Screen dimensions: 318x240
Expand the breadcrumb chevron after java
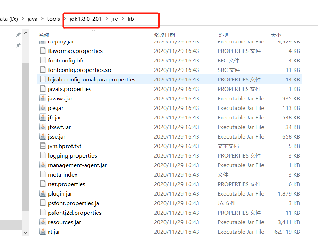click(x=42, y=19)
